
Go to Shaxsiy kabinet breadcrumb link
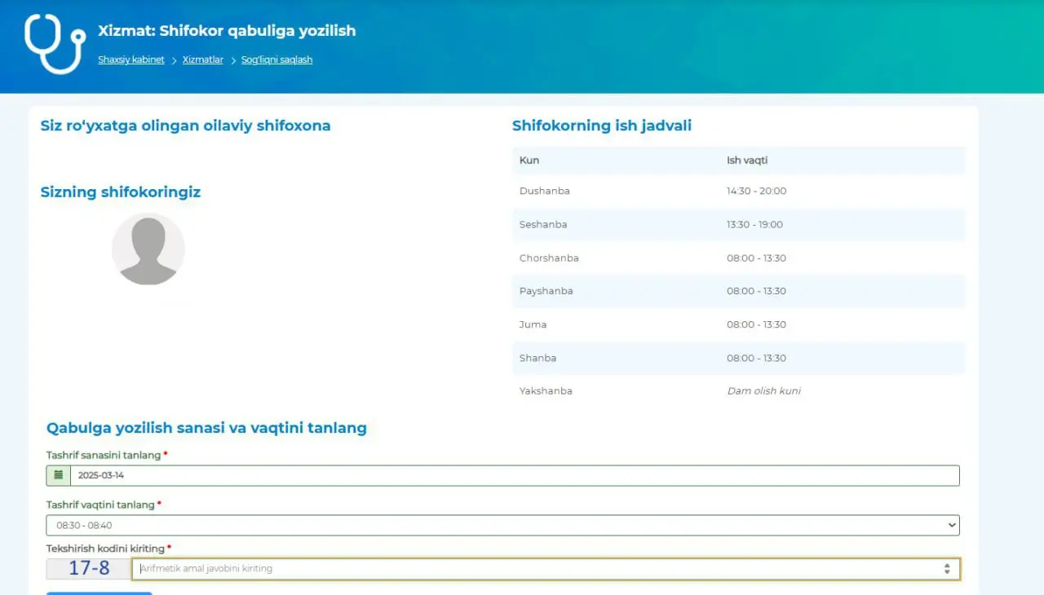131,59
